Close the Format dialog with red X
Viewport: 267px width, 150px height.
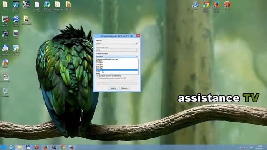[138, 35]
